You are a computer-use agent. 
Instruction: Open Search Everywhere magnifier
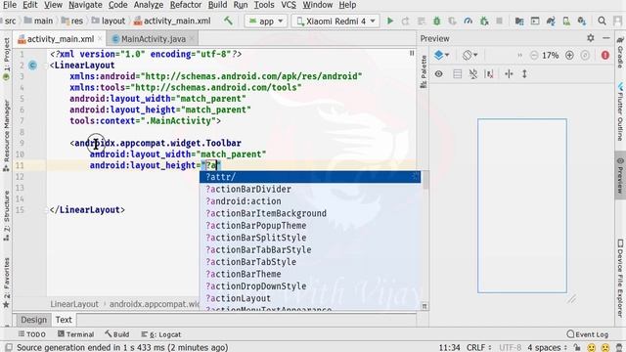602,21
